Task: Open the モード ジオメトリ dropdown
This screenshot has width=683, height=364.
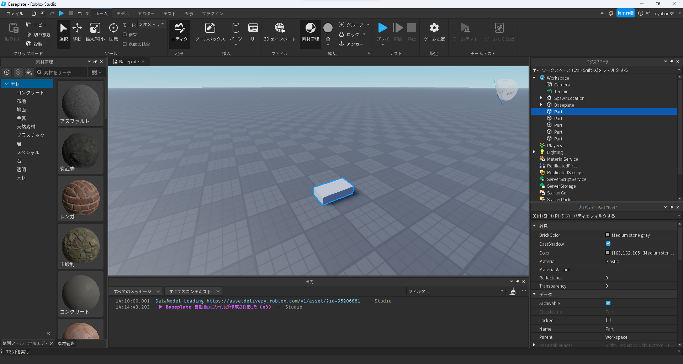Action: coord(152,25)
